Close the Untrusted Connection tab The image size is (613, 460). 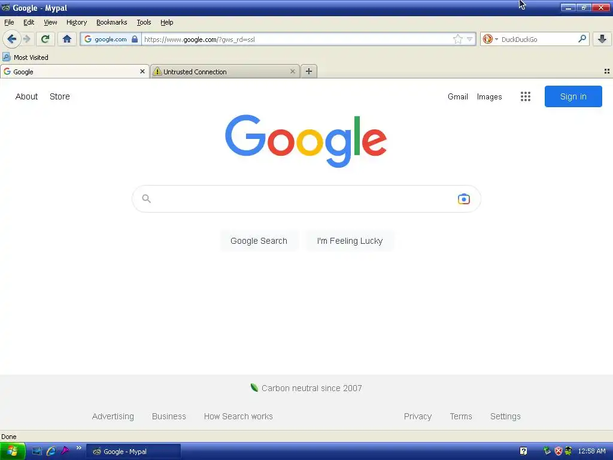tap(292, 72)
